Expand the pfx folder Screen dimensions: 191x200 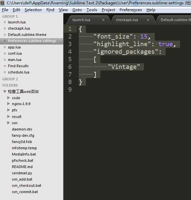(9, 110)
